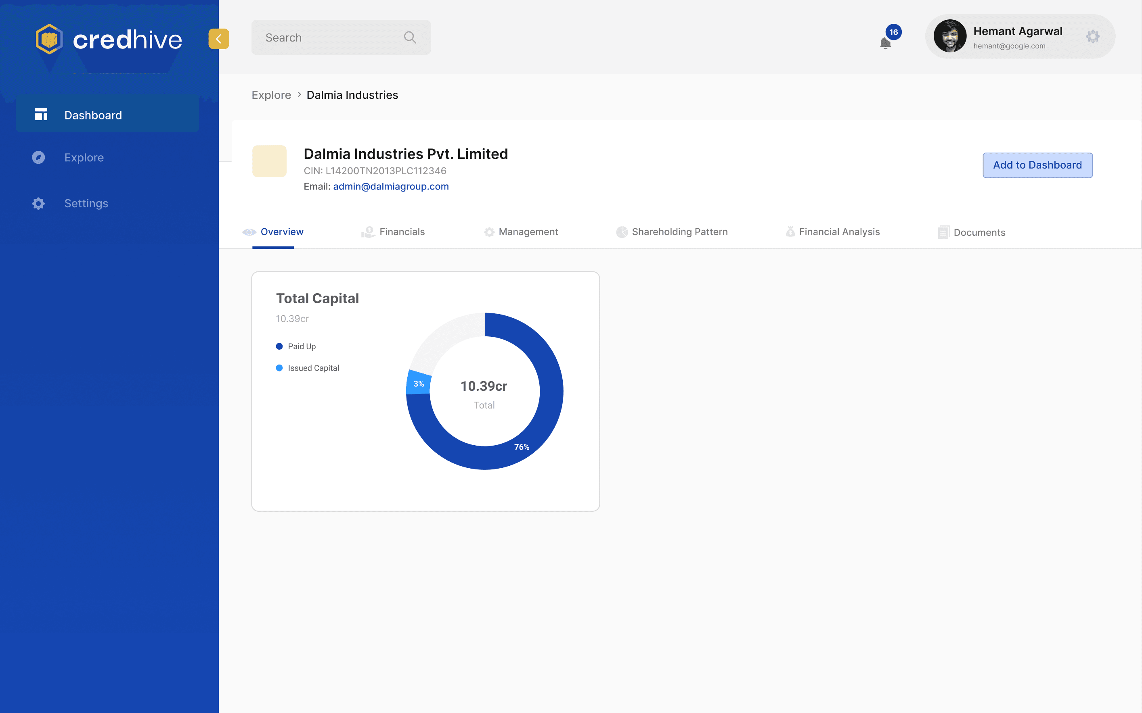Click the admin@dalmiagroup.com email link
This screenshot has height=713, width=1142.
tap(391, 186)
